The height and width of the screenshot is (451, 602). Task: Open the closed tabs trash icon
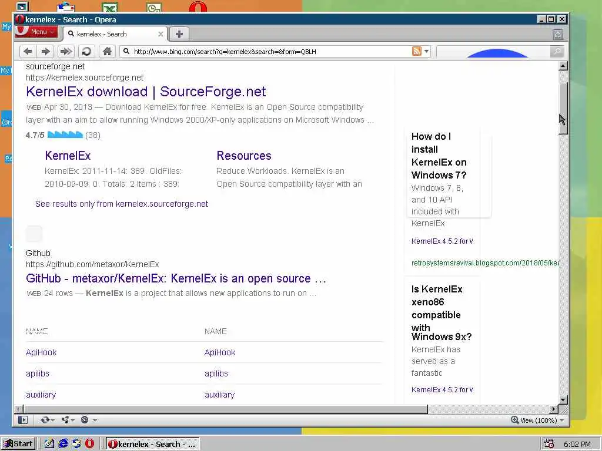tap(558, 35)
